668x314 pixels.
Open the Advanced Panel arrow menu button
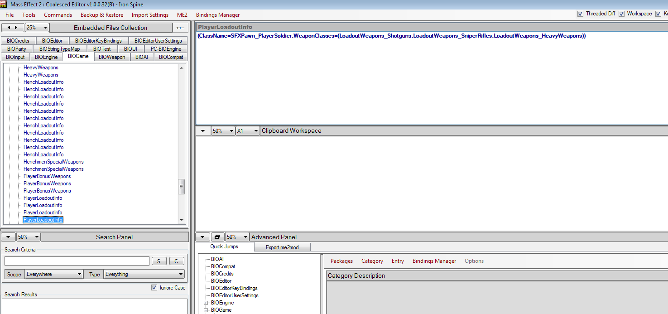point(202,237)
